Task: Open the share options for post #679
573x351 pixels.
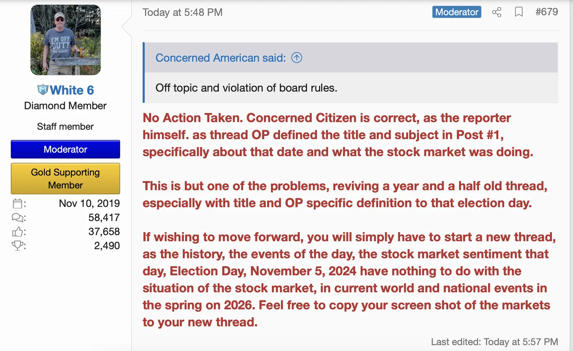Action: coord(497,12)
